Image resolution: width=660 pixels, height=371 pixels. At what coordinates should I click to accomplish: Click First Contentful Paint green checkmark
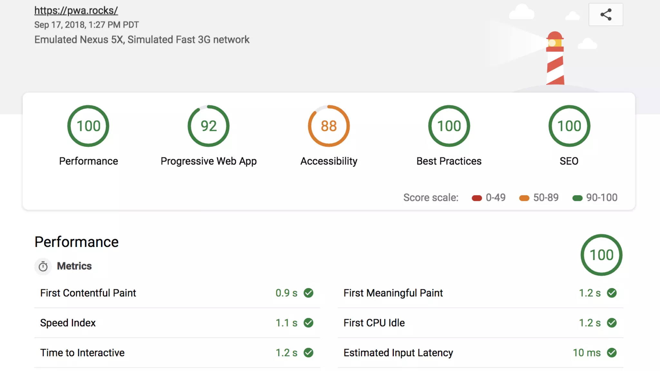tap(308, 293)
